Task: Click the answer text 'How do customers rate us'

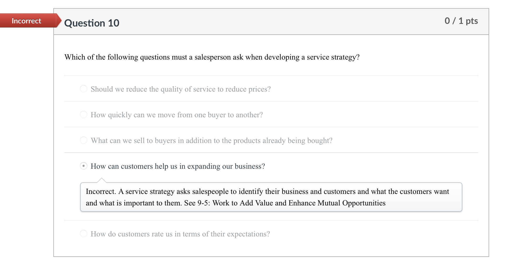Action: [180, 234]
